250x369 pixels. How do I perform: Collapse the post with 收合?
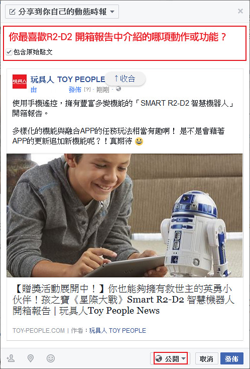125,79
